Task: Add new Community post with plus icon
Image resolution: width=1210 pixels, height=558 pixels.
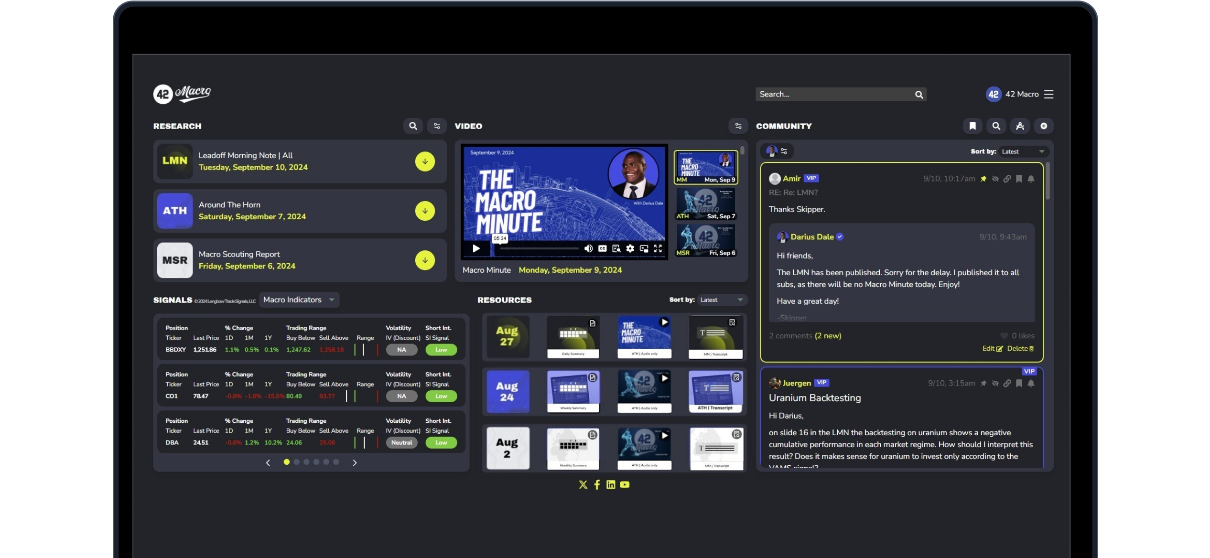Action: click(x=1044, y=126)
